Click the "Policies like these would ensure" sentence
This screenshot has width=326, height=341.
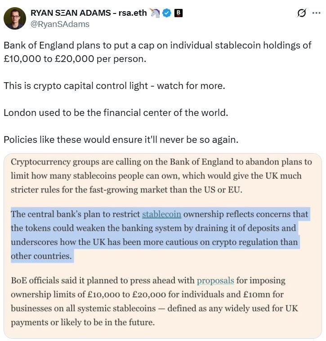[121, 139]
